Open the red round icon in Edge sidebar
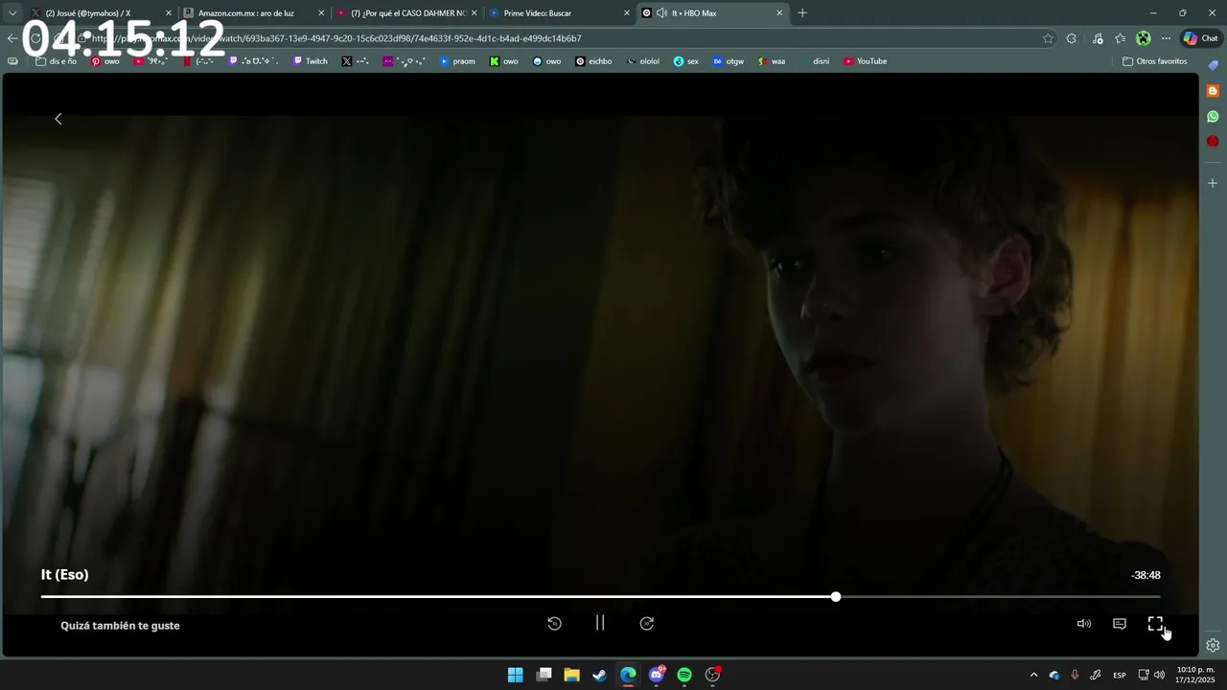Image resolution: width=1227 pixels, height=690 pixels. click(1213, 141)
